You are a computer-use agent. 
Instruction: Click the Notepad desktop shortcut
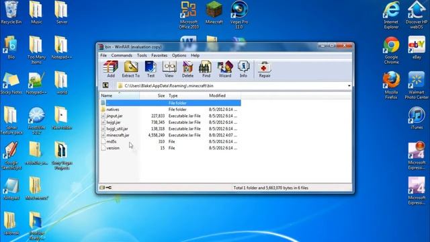(x=11, y=189)
